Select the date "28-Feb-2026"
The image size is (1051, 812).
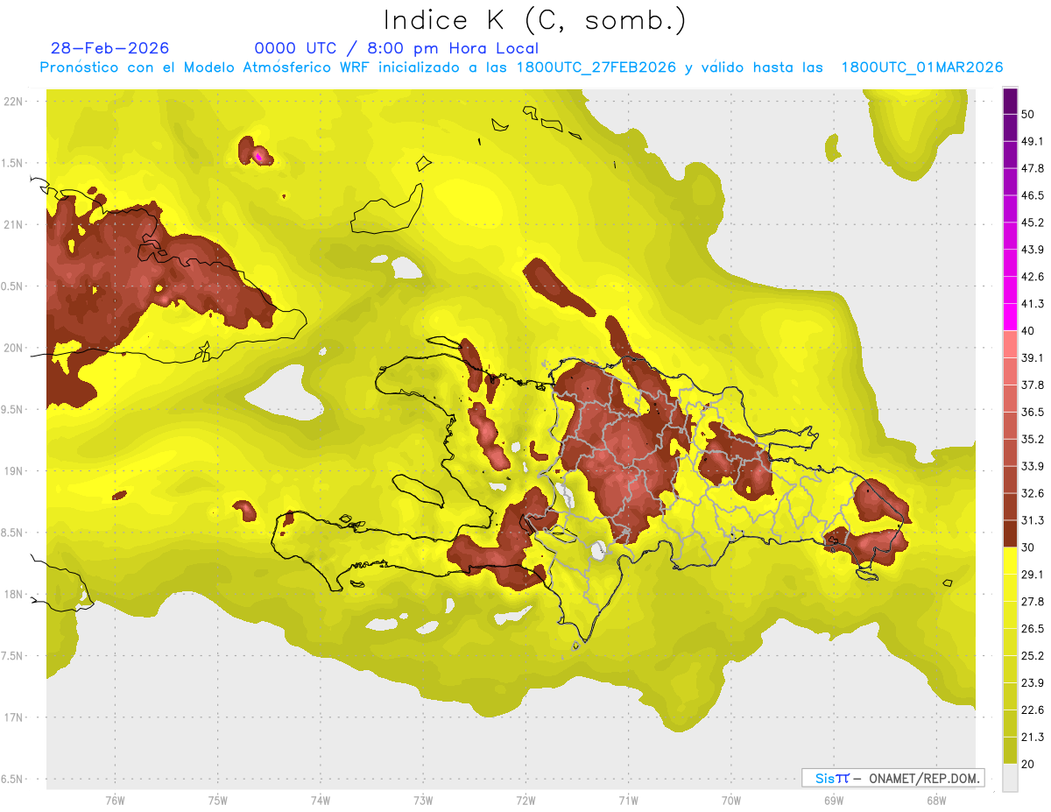coord(110,48)
